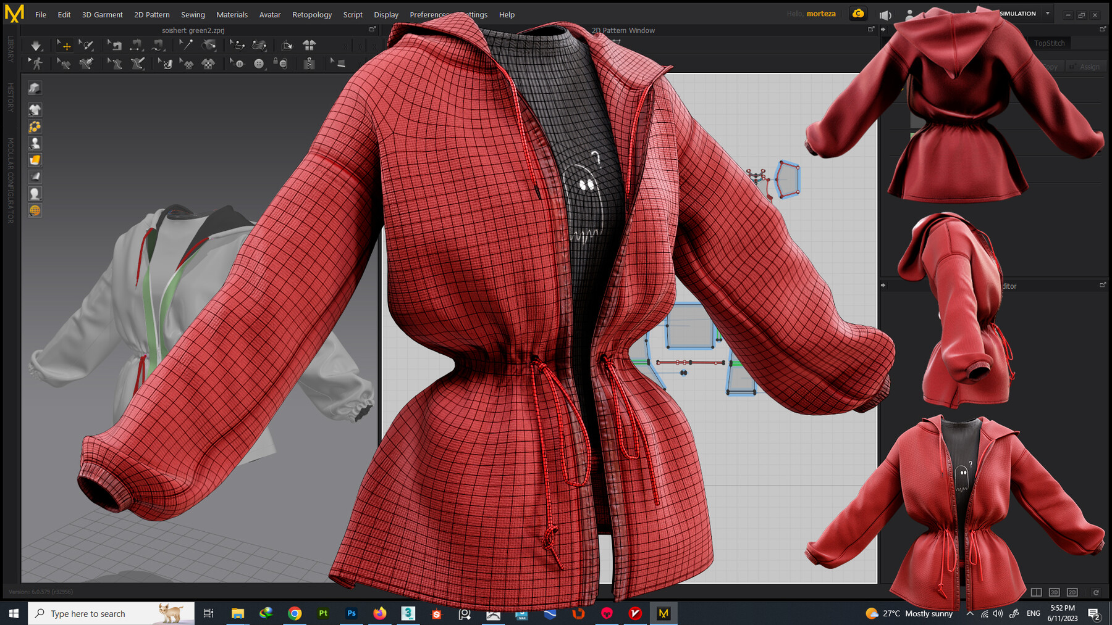
Task: Switch to 3D-only layout button
Action: point(1055,592)
